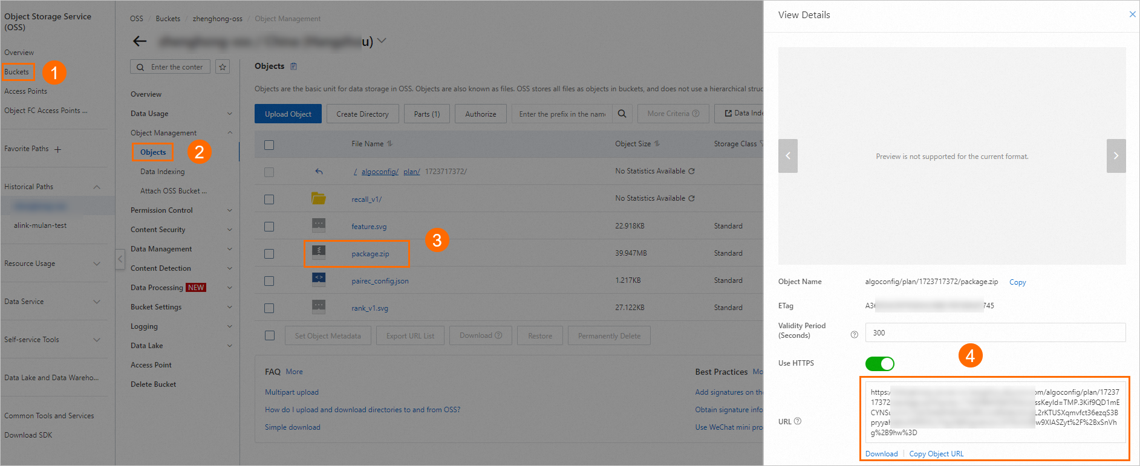Collapse the Object Management section
Viewport: 1140px width, 466px height.
(229, 133)
